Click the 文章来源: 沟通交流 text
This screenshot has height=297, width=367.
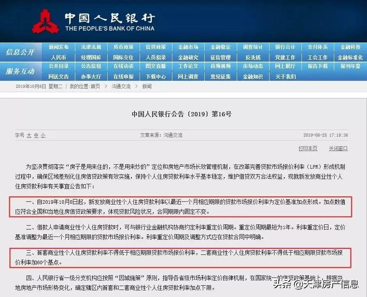point(161,135)
